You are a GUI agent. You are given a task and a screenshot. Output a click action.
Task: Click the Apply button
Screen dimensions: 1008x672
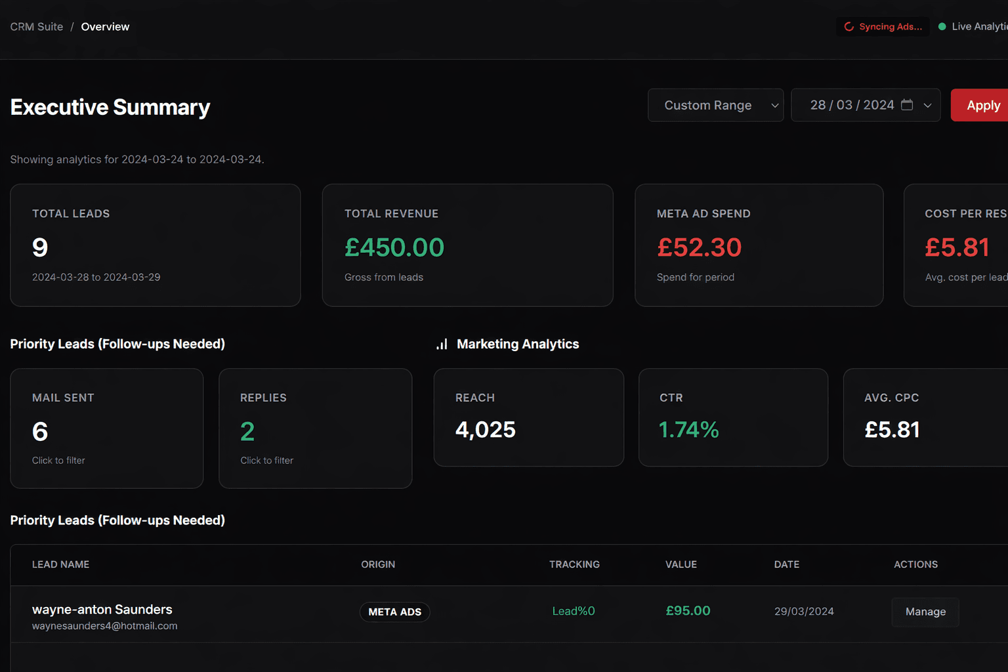[983, 105]
